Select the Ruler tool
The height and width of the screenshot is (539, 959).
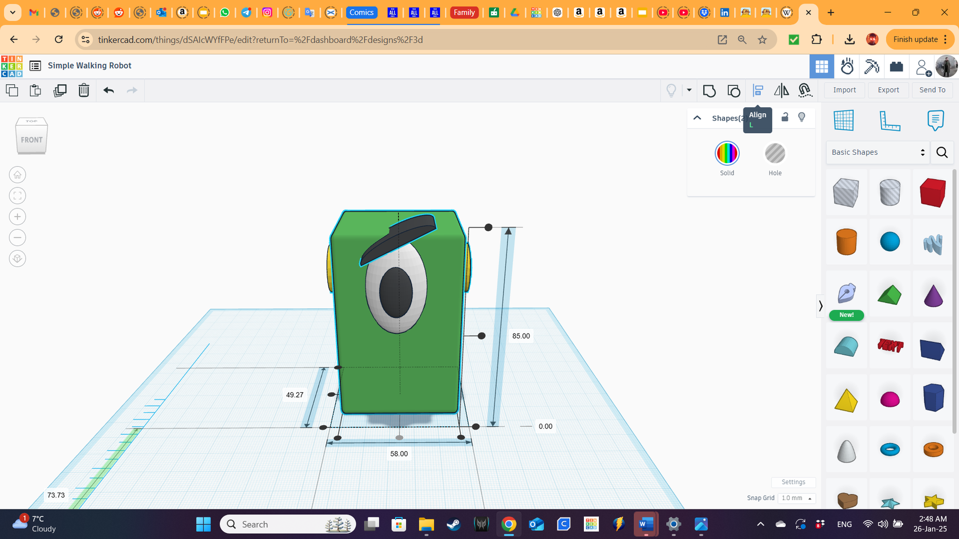(889, 121)
